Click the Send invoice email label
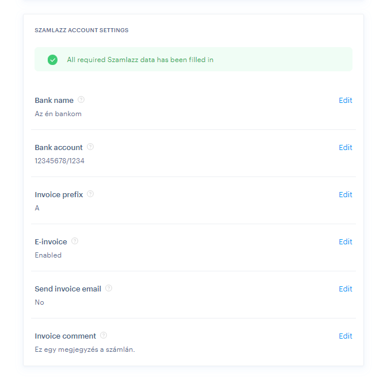Viewport: 387px width, 380px height. 68,289
